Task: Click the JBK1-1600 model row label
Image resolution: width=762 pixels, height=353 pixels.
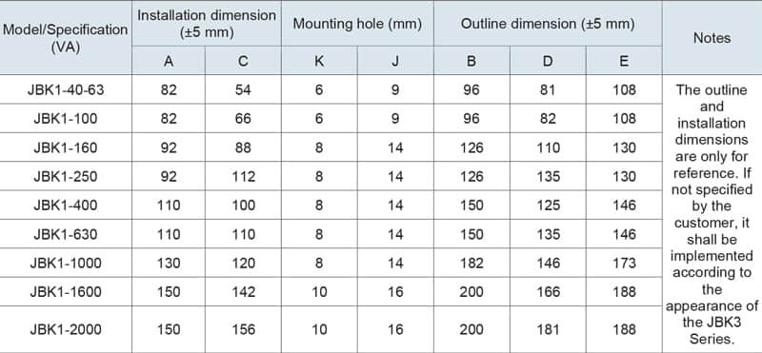Action: coord(66,292)
